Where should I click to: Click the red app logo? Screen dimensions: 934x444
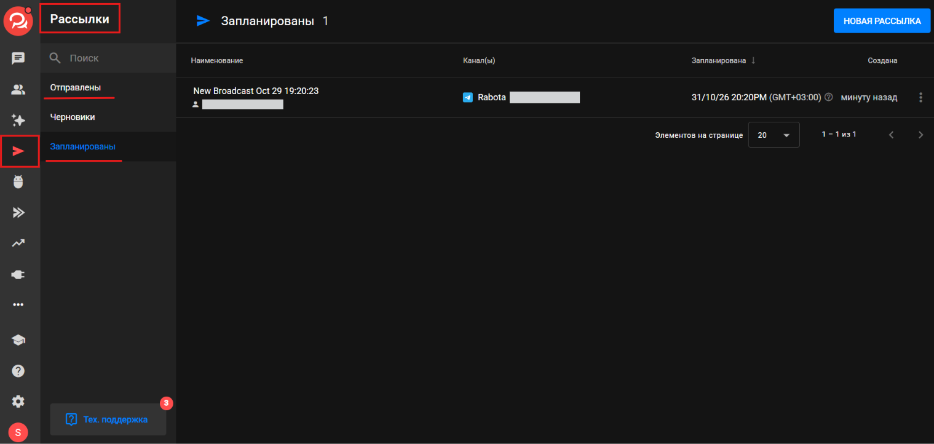(x=17, y=20)
